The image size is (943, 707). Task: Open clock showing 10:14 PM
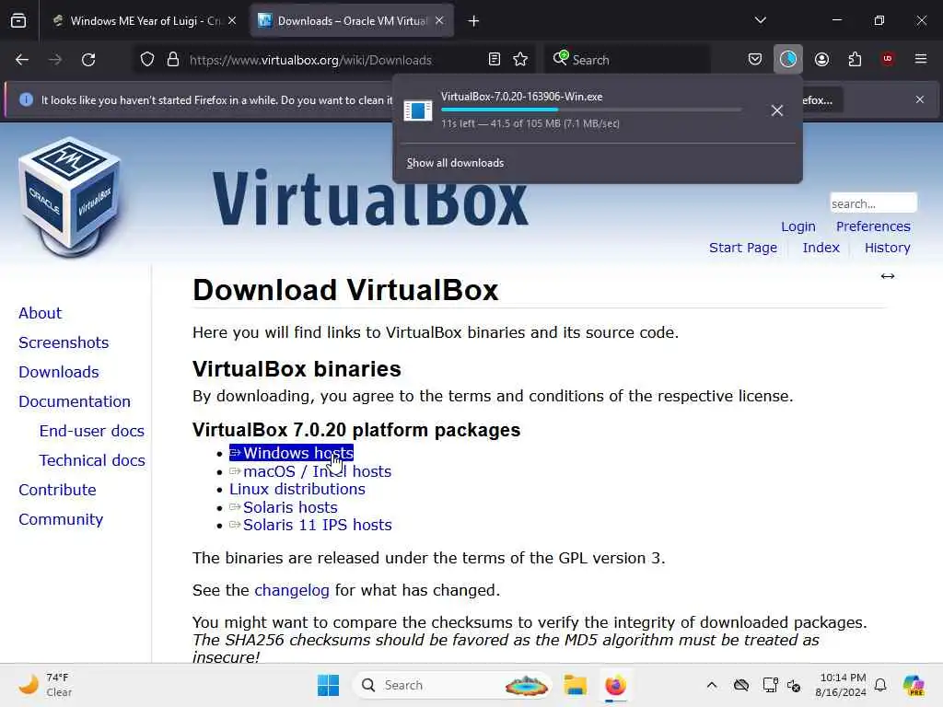[841, 685]
